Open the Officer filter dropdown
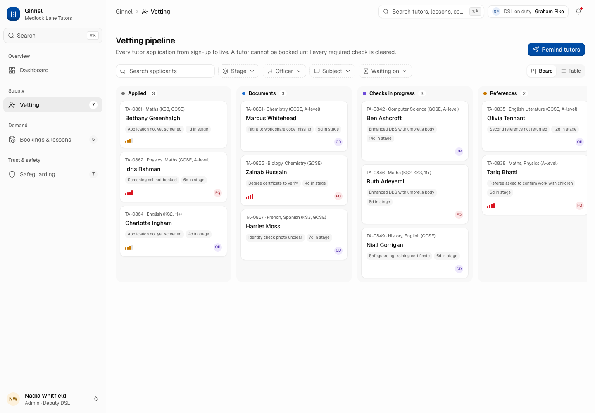595x413 pixels. click(x=284, y=71)
